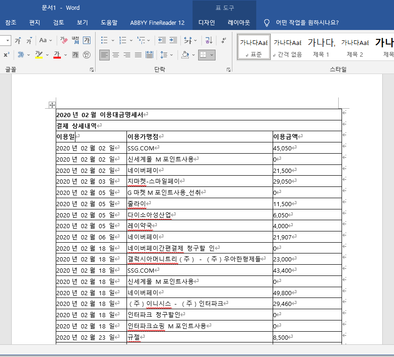
Task: Expand line spacing dropdown arrow
Action: click(x=171, y=55)
